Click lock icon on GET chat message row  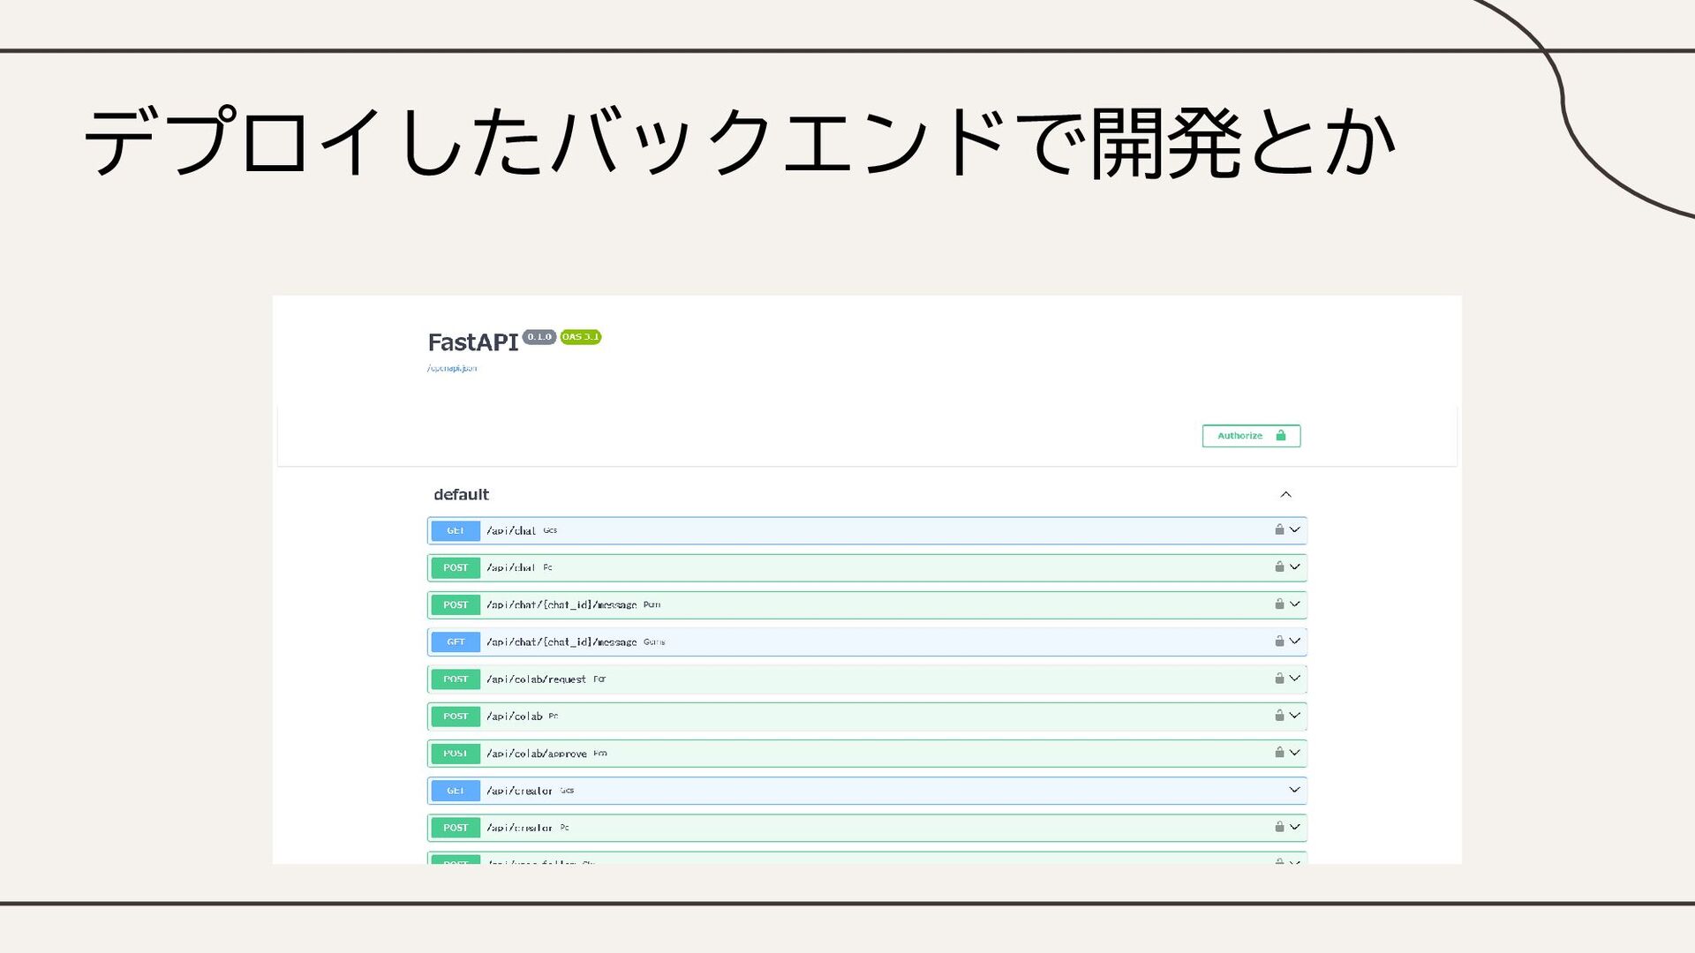pyautogui.click(x=1279, y=641)
